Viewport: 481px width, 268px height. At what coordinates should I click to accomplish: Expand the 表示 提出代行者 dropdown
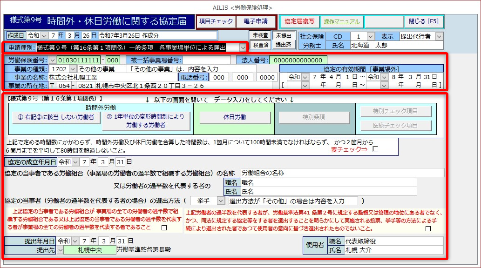(439, 36)
